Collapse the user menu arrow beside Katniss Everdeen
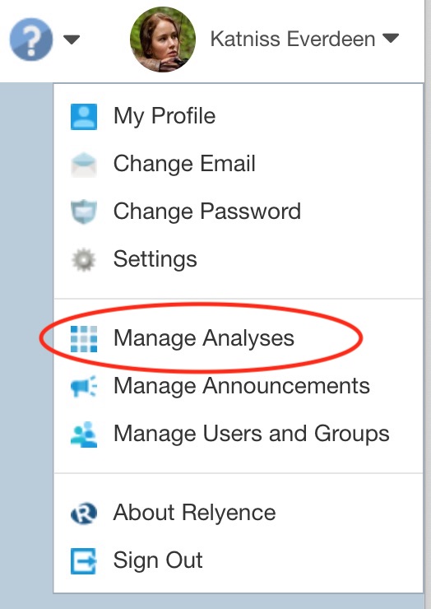The height and width of the screenshot is (609, 431). tap(391, 38)
